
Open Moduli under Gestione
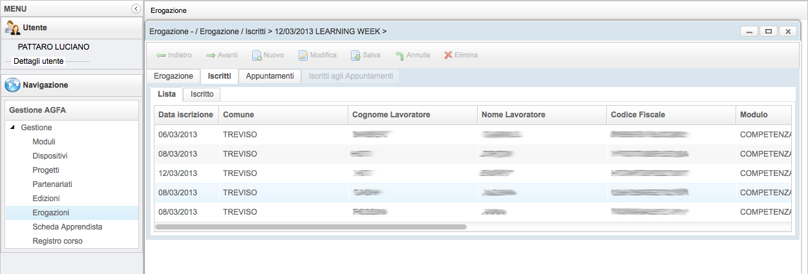(x=44, y=142)
